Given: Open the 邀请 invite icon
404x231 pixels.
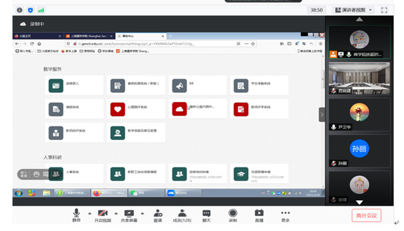Looking at the screenshot, I should pos(158,215).
